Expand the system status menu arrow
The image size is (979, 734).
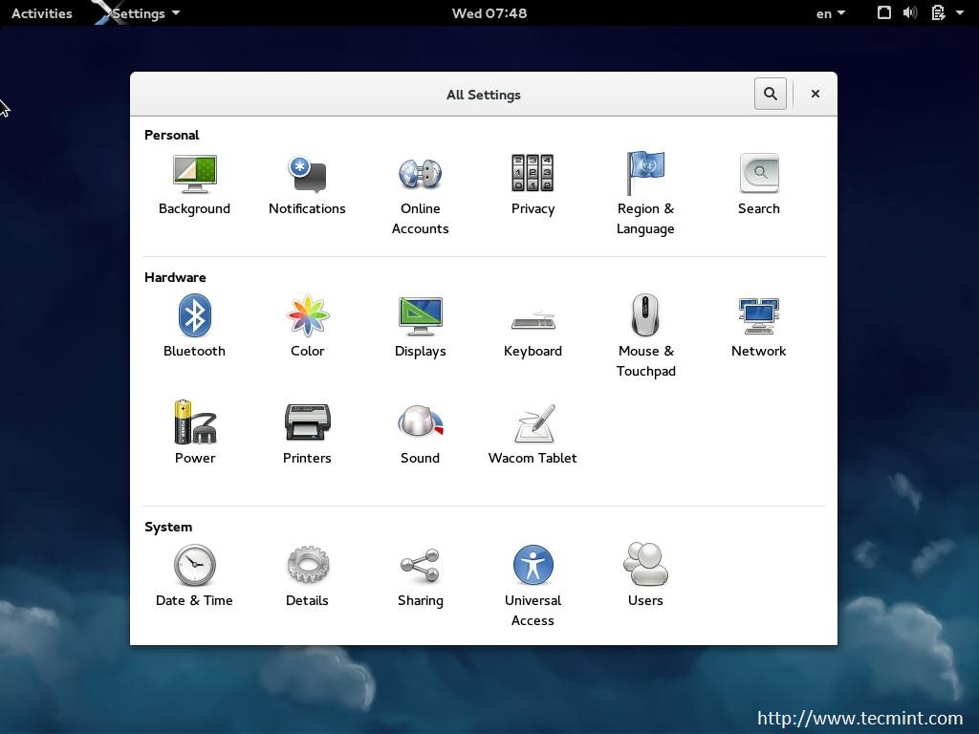tap(959, 13)
